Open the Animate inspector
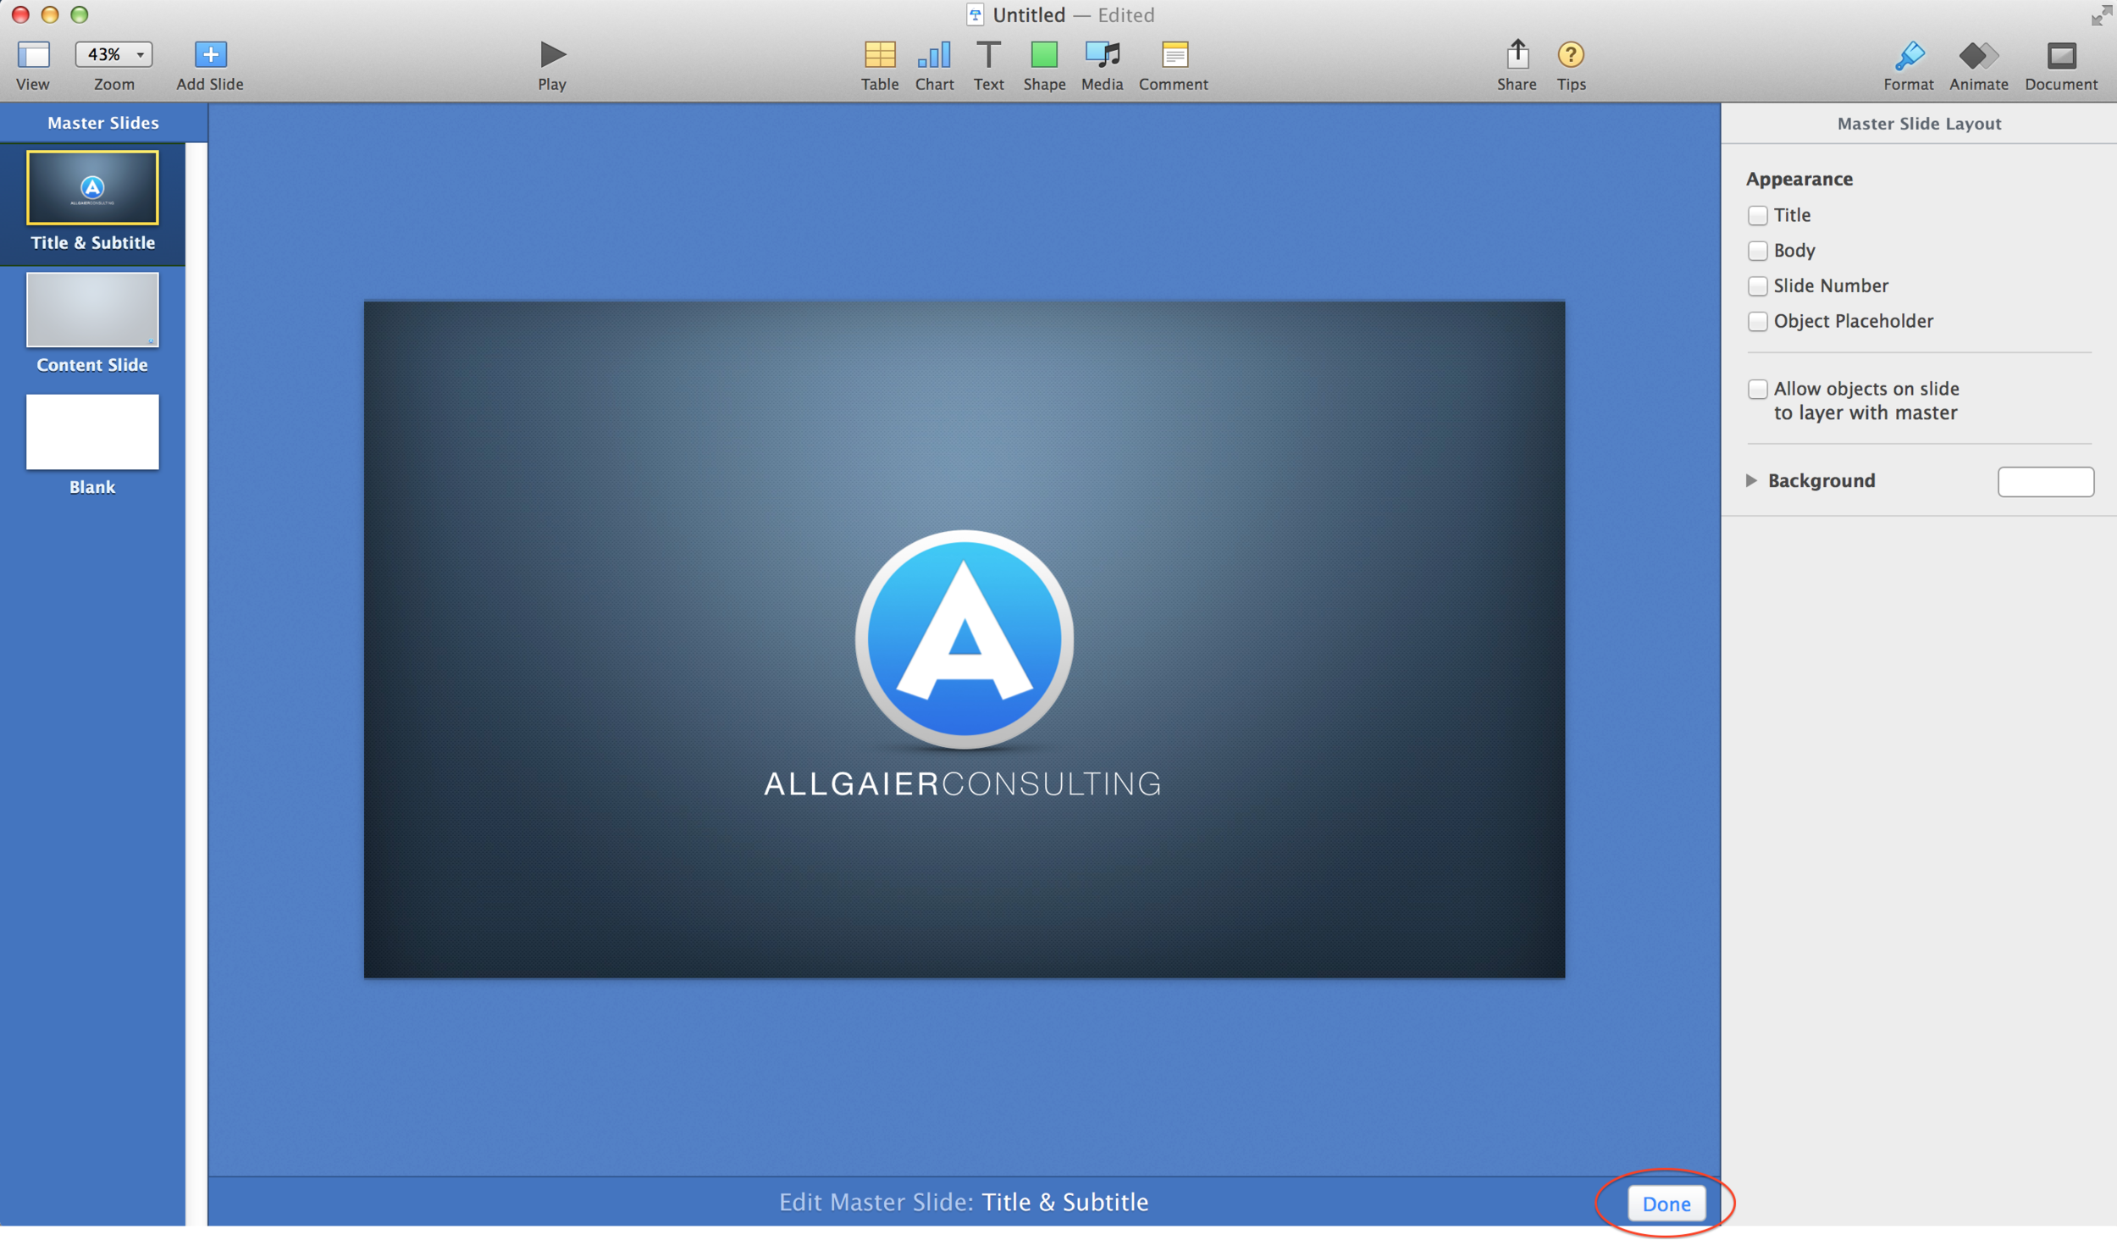Image resolution: width=2117 pixels, height=1251 pixels. pyautogui.click(x=1978, y=55)
